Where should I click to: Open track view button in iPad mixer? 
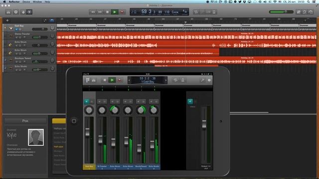88,80
